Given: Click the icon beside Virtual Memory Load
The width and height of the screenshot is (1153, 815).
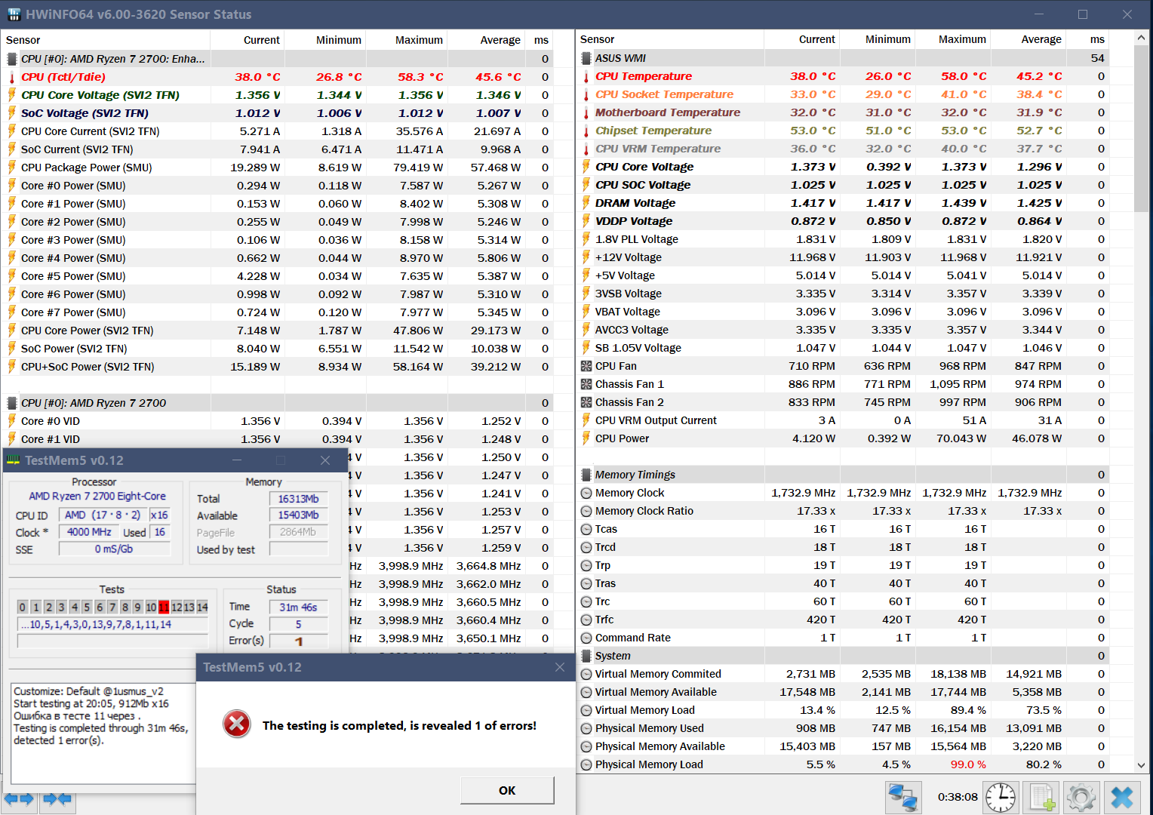Looking at the screenshot, I should click(586, 710).
